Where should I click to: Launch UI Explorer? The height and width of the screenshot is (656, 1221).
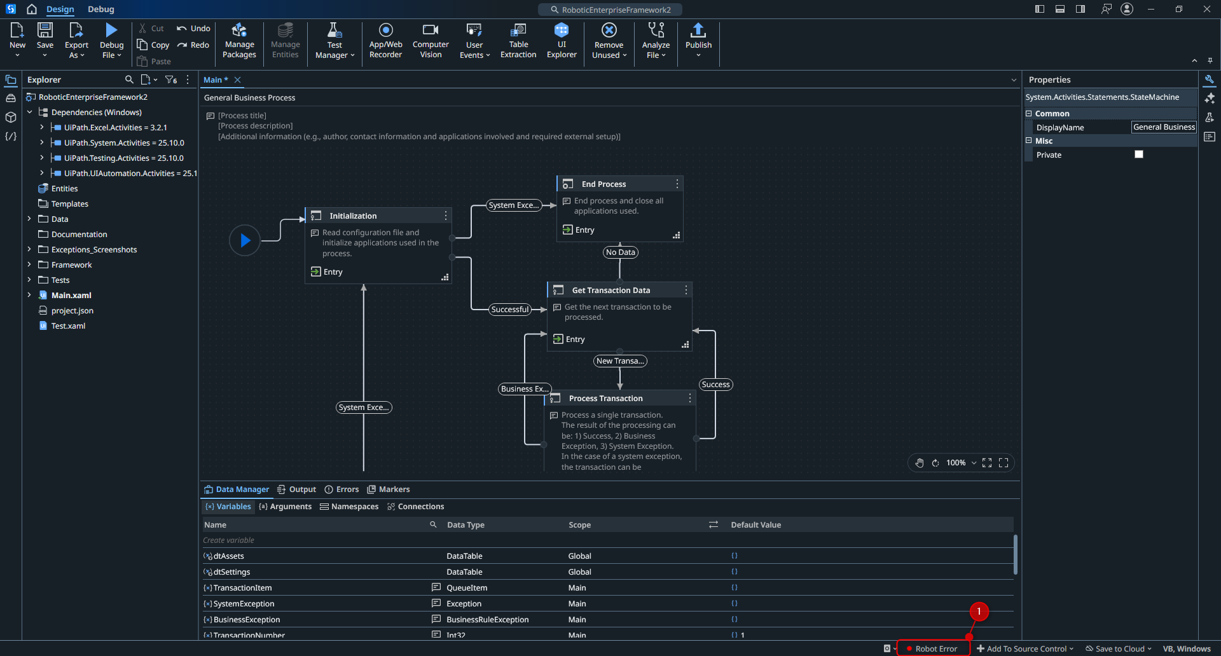[x=562, y=41]
